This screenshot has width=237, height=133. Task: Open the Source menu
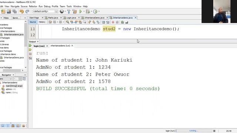pyautogui.click(x=24, y=6)
